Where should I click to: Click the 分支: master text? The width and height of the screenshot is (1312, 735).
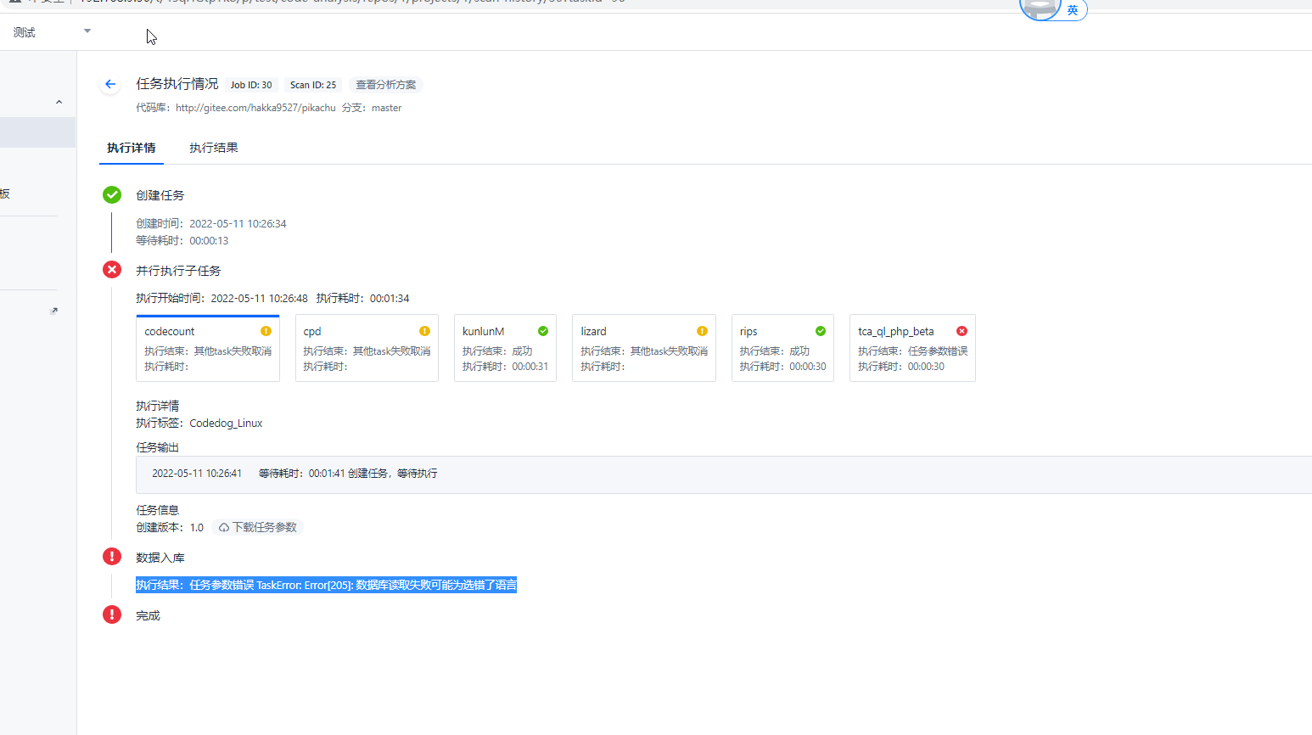372,108
